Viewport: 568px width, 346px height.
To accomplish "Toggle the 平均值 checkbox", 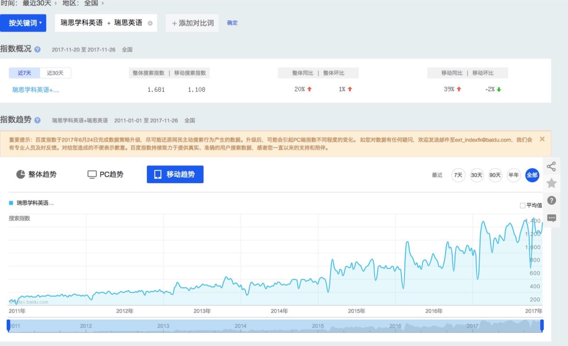I will (x=523, y=205).
